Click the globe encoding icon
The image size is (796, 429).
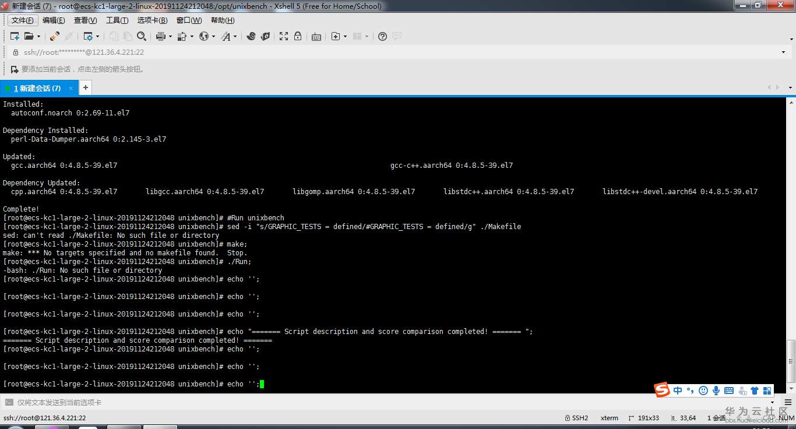(203, 36)
